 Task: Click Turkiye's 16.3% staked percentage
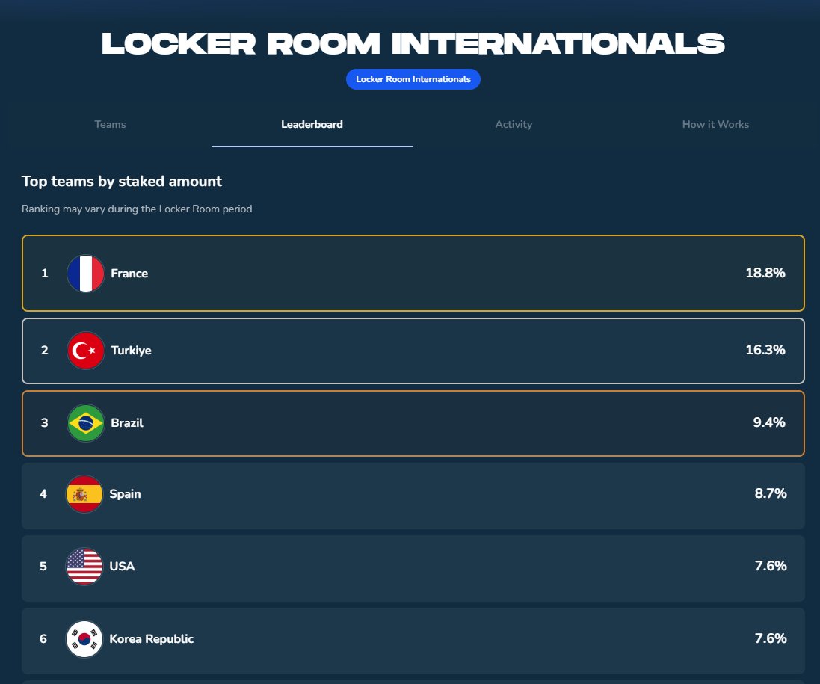(765, 351)
